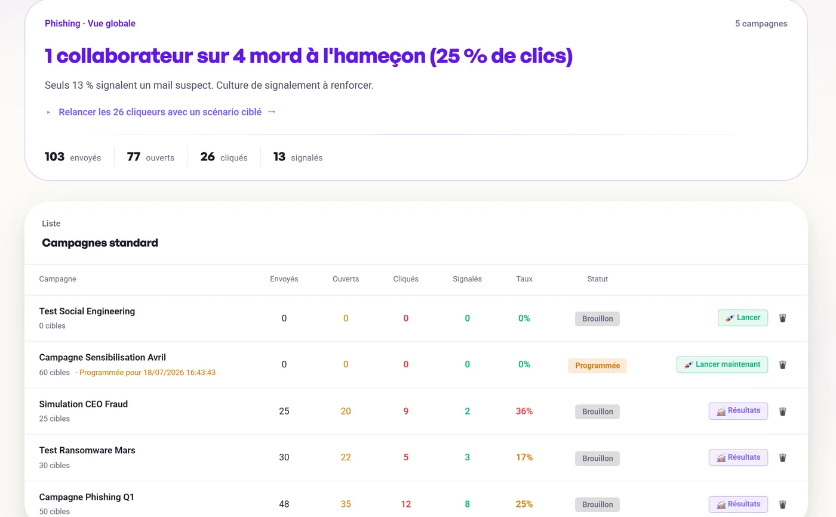
Task: Click Lancer maintenant for Campagne Sensibilisation Avril
Action: (x=722, y=364)
